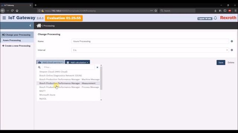Click the browser home icon
The height and width of the screenshot is (133, 238).
(x=17, y=11)
